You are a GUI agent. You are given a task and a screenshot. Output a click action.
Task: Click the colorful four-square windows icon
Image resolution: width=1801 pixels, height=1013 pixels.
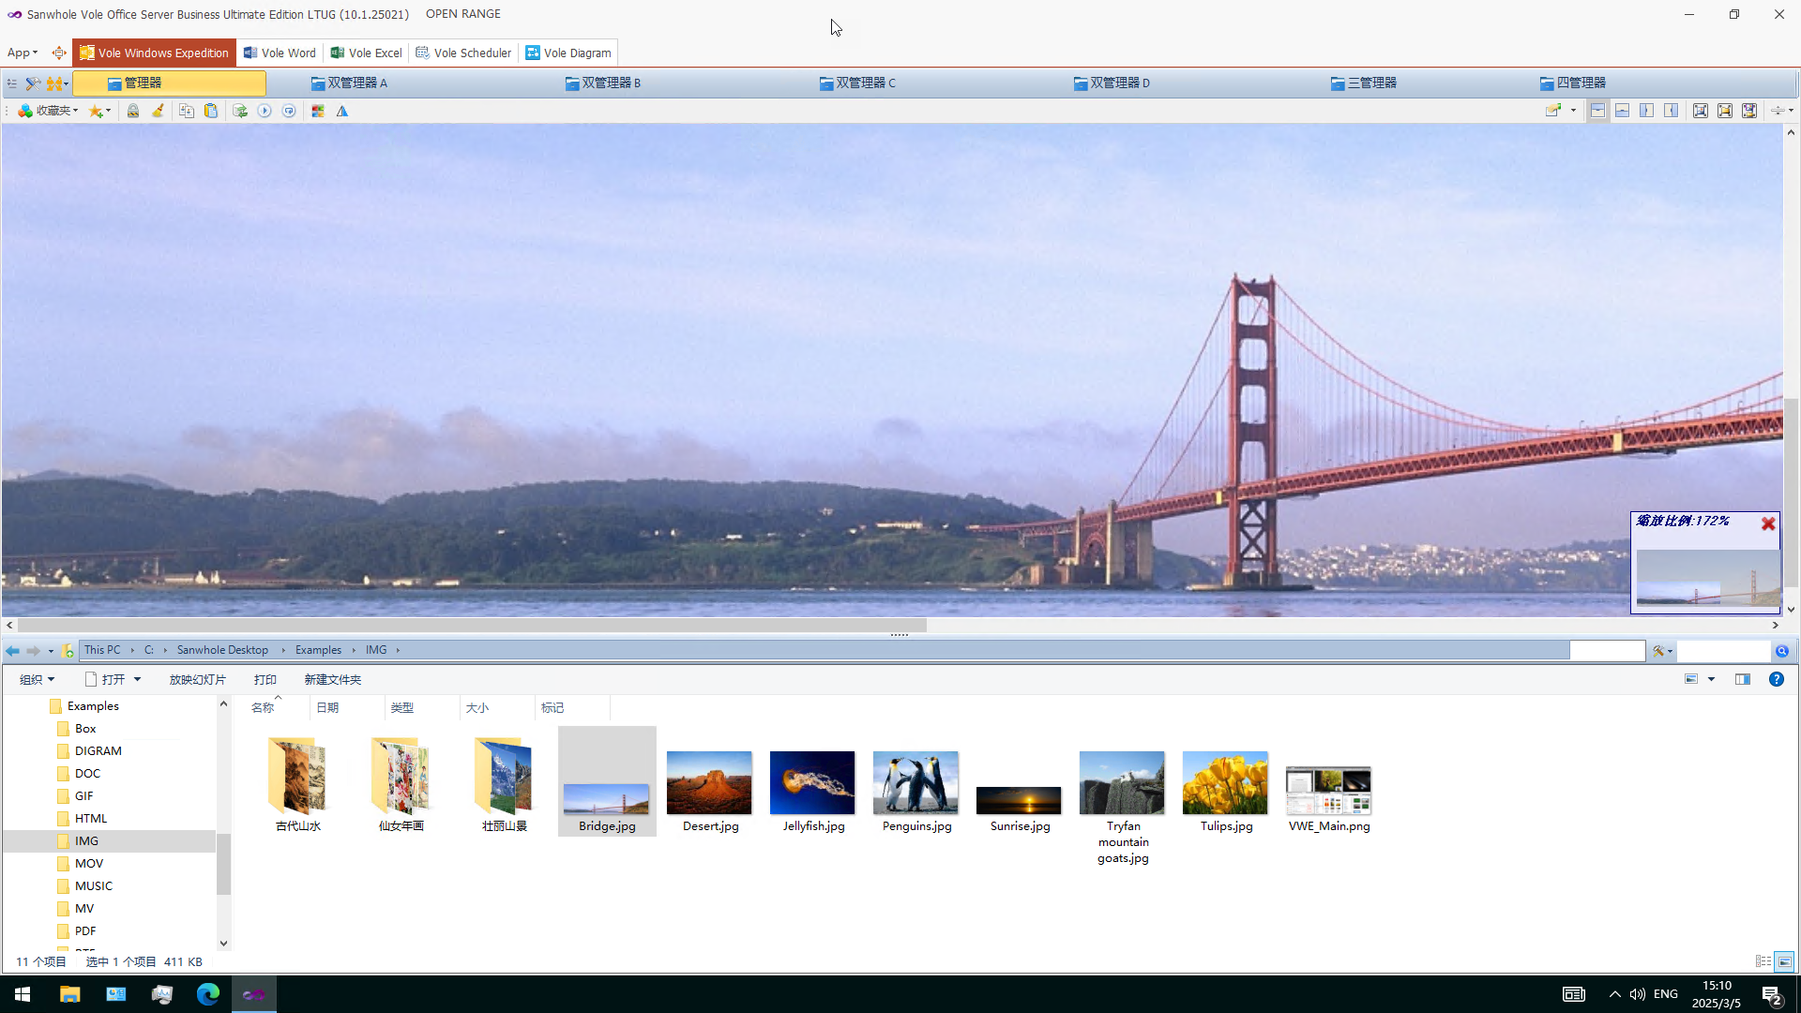(318, 111)
